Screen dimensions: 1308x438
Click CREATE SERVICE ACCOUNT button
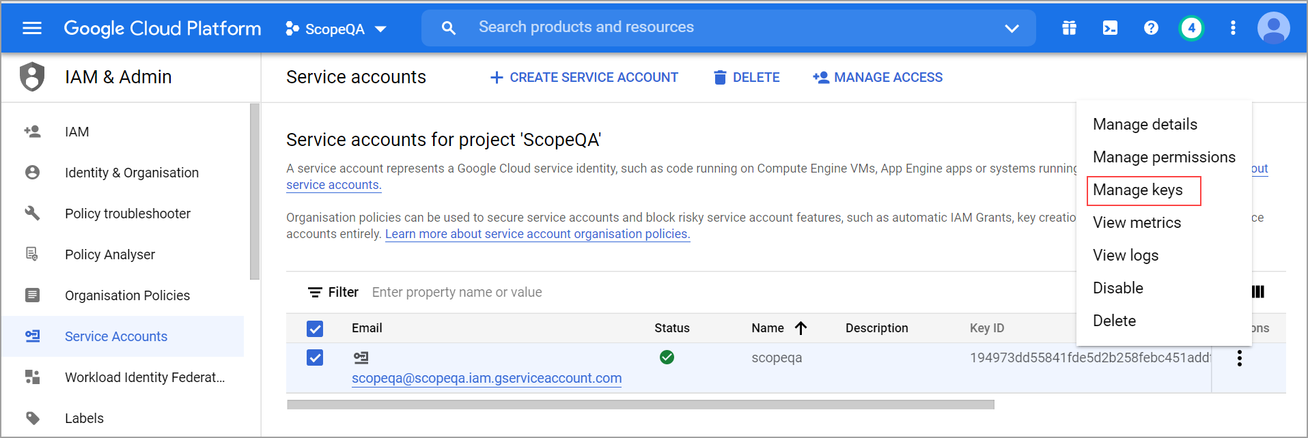click(584, 78)
